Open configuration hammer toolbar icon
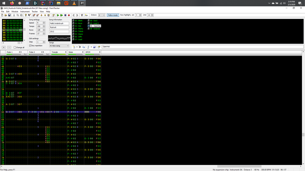The image size is (305, 171). click(x=82, y=15)
